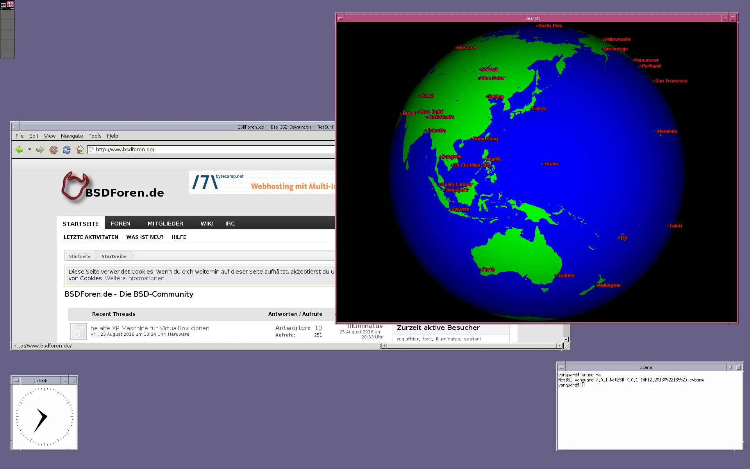Viewport: 750px width, 469px height.
Task: Go forward with the green right arrow
Action: point(40,150)
